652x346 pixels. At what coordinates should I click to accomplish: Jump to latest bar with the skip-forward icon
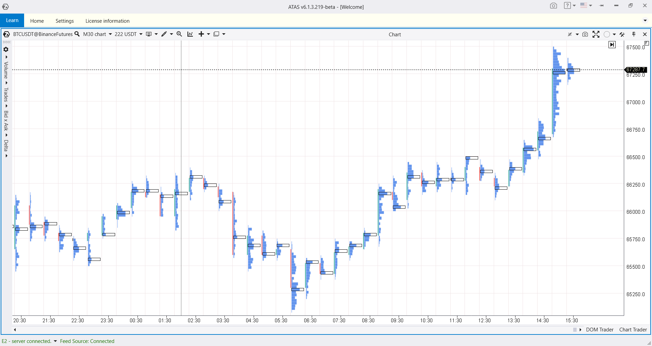[x=612, y=44]
